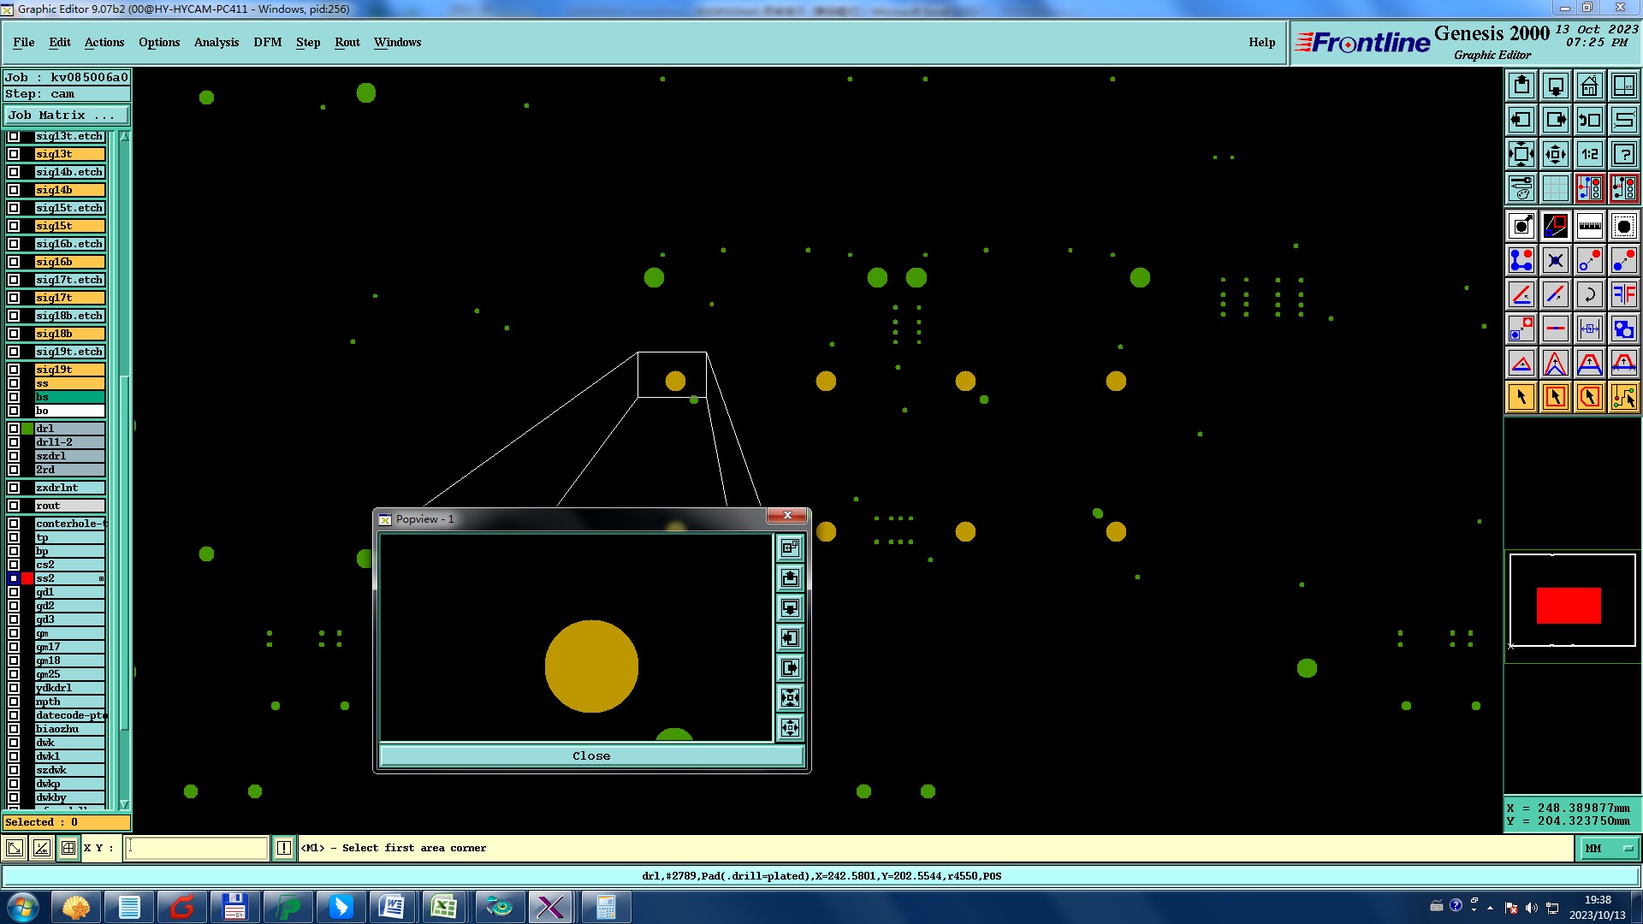1643x924 pixels.
Task: Click the layer list scroll-down arrow
Action: click(x=124, y=804)
